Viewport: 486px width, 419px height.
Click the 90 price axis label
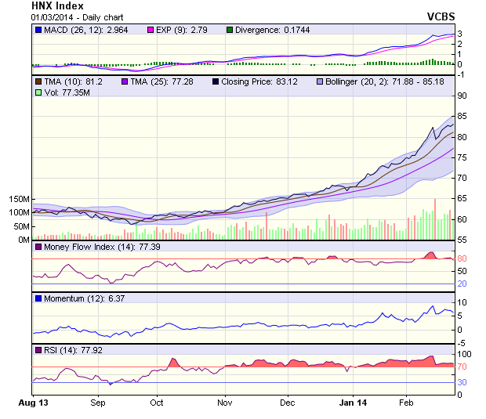tap(462, 96)
